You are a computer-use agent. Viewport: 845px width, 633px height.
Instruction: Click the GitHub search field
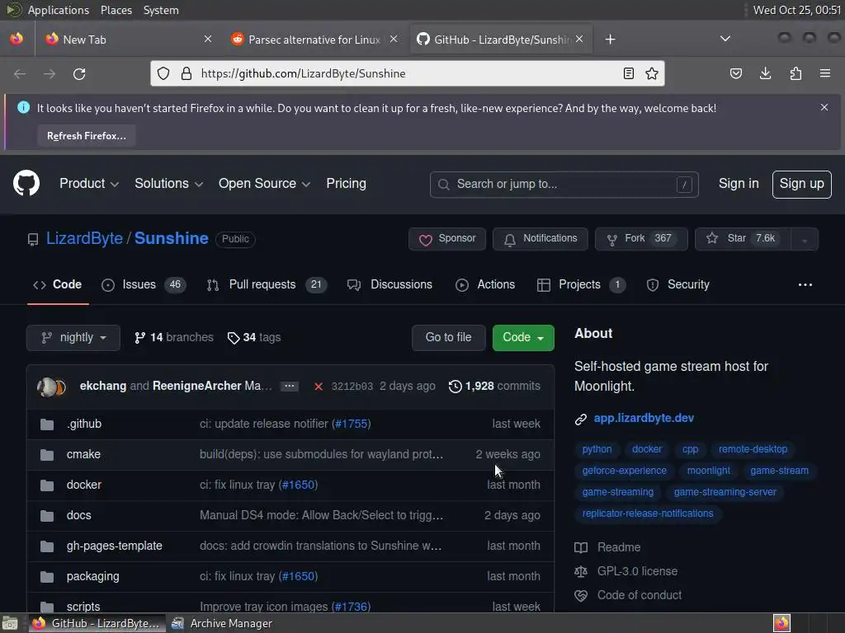564,185
